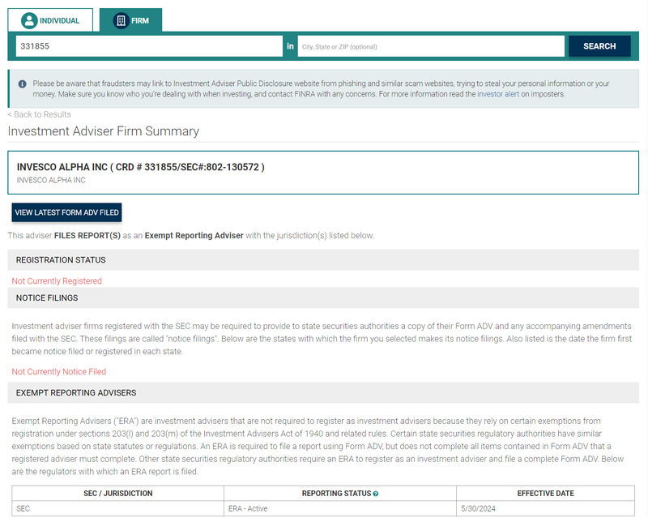Click the small INVESCO ALPHA INC subtitle

click(51, 181)
